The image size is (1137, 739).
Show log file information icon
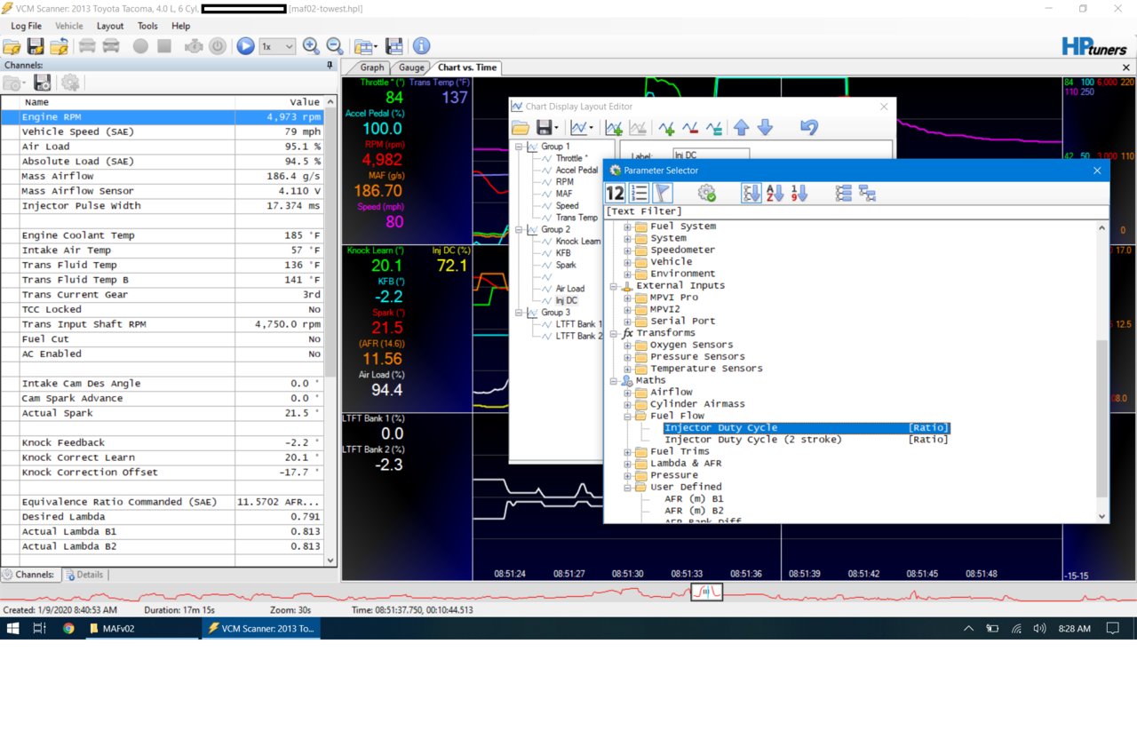coord(421,46)
